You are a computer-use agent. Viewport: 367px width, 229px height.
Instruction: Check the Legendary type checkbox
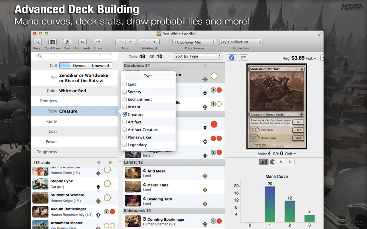(x=125, y=145)
